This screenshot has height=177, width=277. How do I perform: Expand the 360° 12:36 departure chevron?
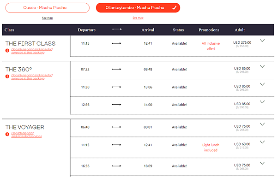click(262, 102)
